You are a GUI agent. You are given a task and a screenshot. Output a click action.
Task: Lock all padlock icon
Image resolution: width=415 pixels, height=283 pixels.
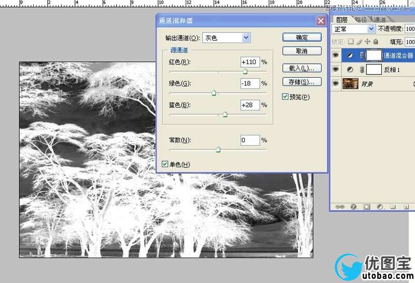(376, 41)
